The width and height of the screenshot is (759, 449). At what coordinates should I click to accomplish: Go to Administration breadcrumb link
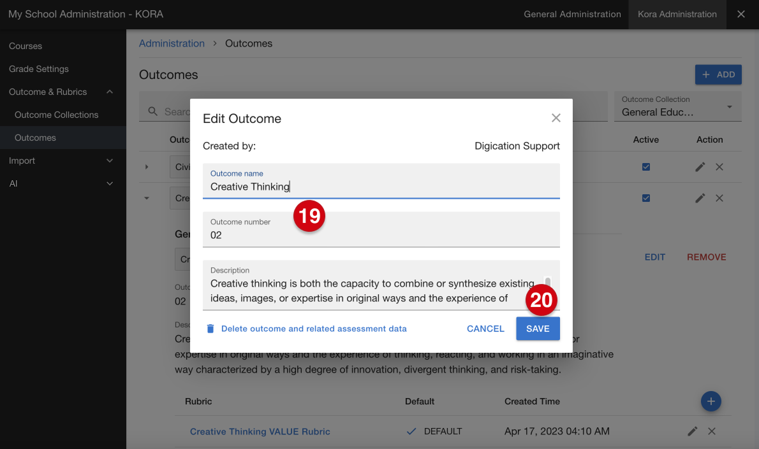point(172,43)
